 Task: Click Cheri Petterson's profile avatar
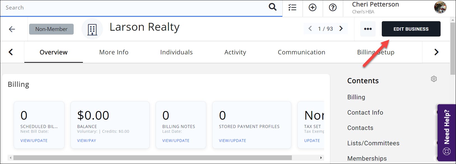(440, 8)
